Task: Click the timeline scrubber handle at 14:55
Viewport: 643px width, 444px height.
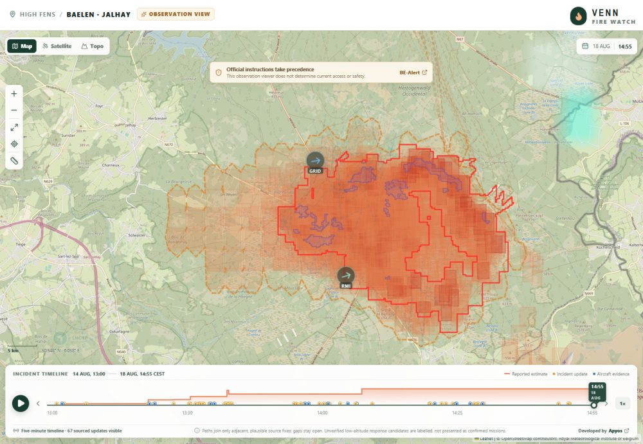Action: coord(593,405)
